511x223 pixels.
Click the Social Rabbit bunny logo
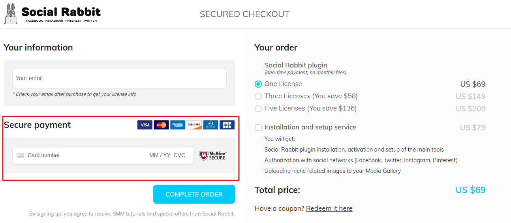tap(11, 14)
